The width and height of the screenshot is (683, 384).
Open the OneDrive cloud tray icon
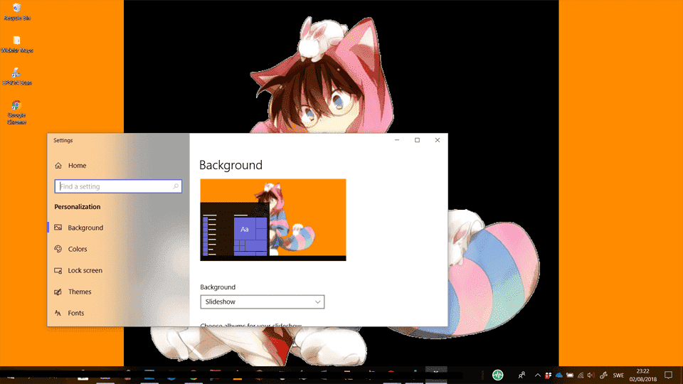coord(559,375)
